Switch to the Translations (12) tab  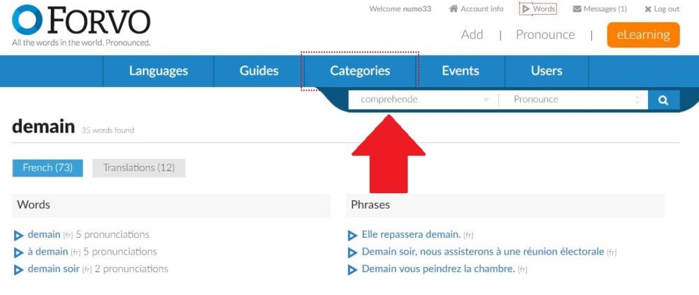point(138,168)
